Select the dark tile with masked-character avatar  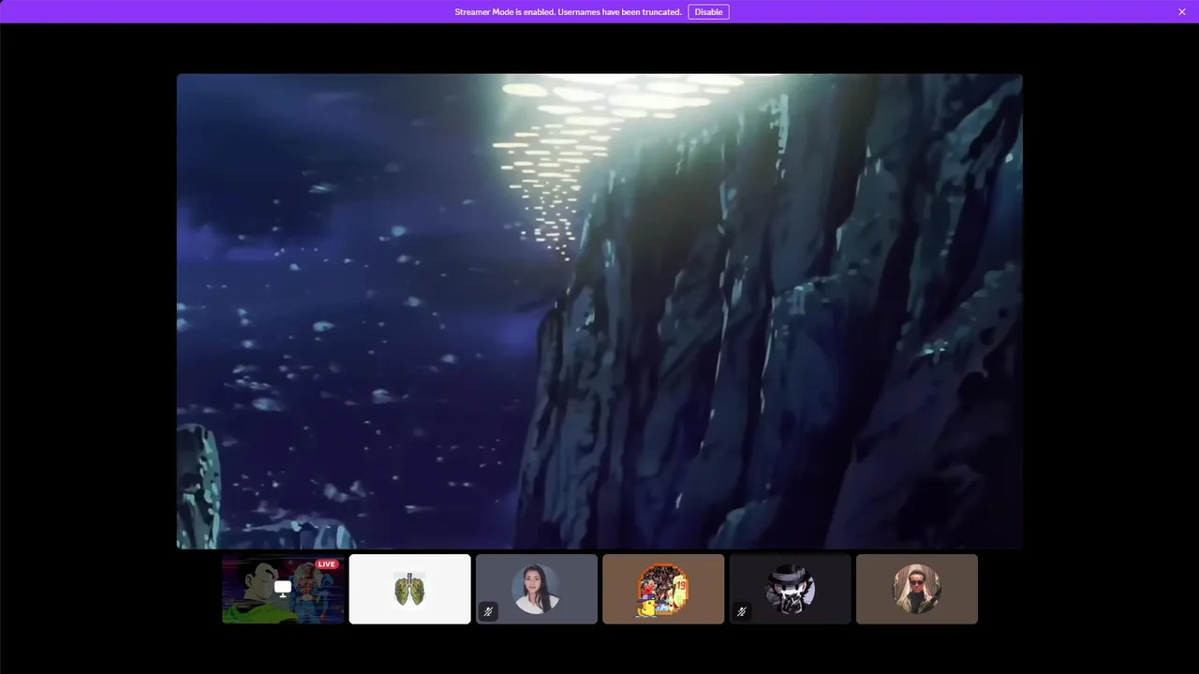[791, 589]
